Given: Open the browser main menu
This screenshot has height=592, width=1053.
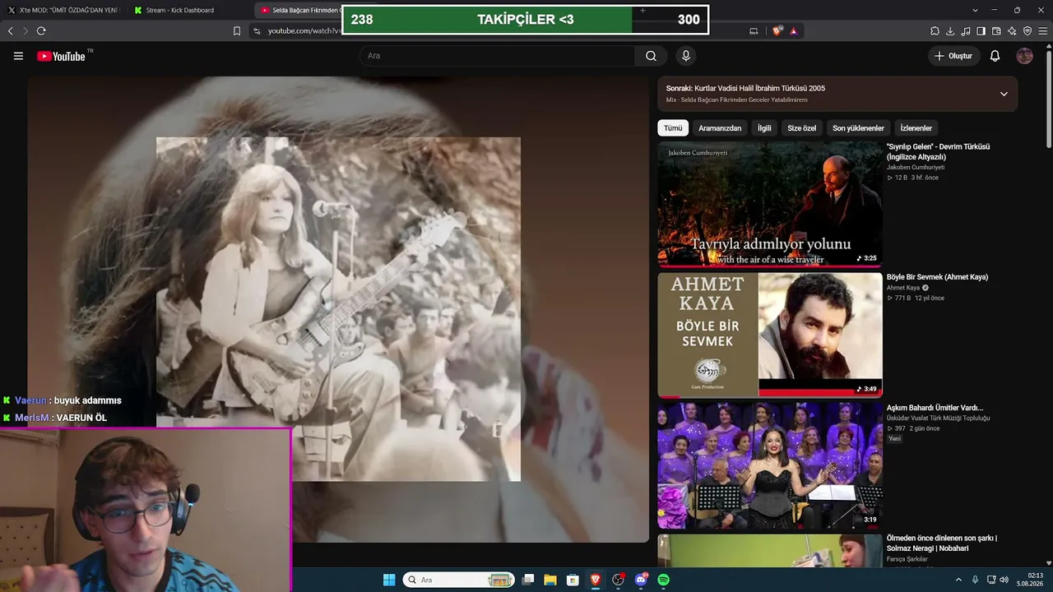Looking at the screenshot, I should click(x=1042, y=31).
